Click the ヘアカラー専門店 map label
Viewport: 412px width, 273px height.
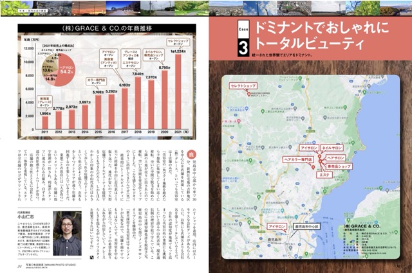click(298, 159)
